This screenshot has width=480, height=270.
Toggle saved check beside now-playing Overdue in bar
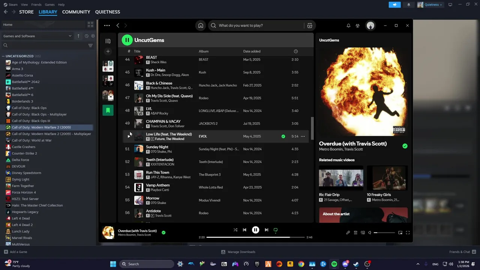[x=163, y=232]
